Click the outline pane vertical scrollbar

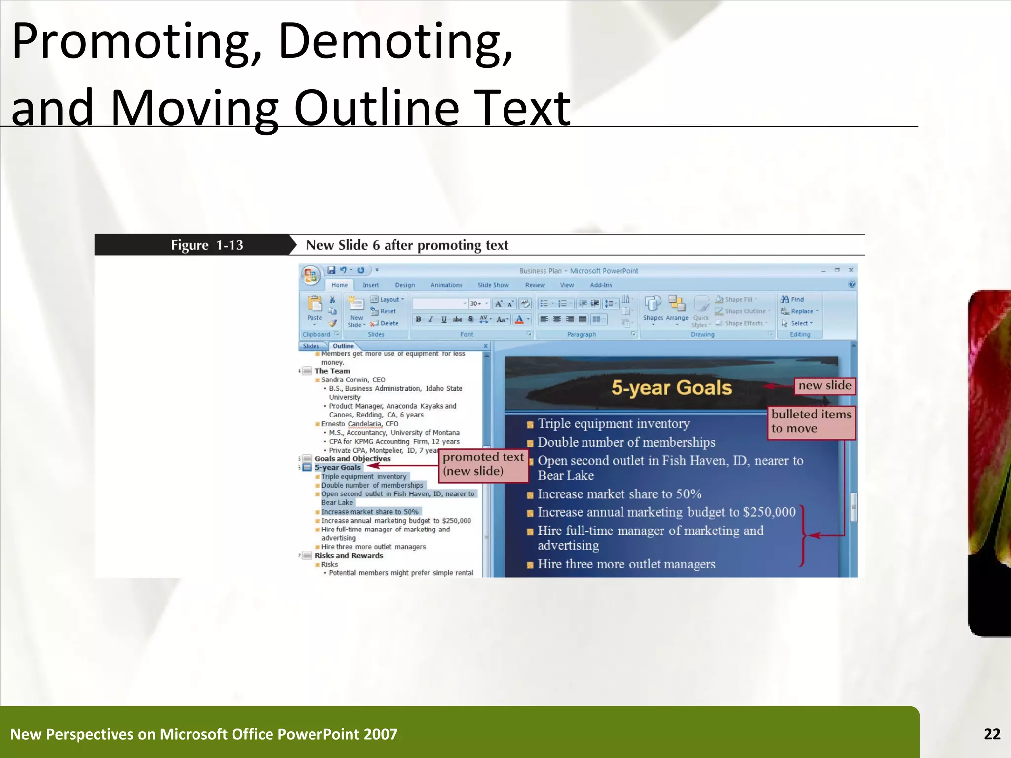click(x=486, y=464)
